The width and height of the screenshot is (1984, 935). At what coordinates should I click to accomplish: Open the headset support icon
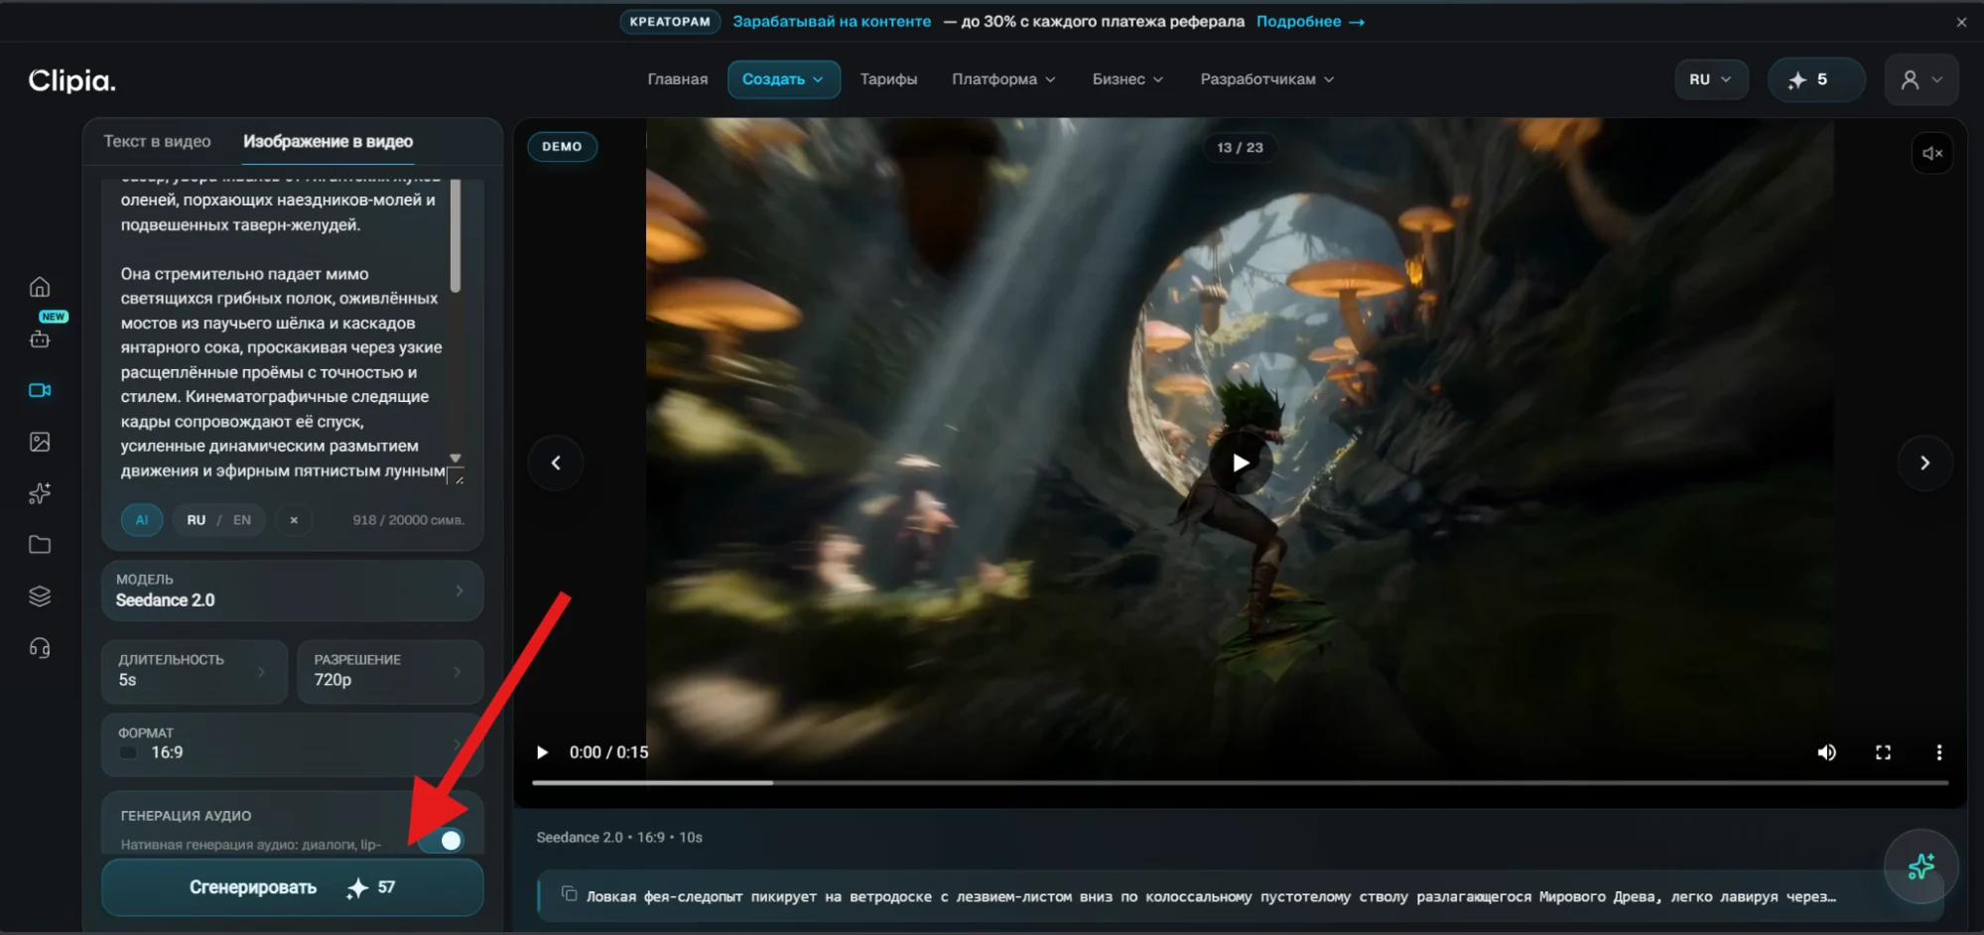coord(40,648)
